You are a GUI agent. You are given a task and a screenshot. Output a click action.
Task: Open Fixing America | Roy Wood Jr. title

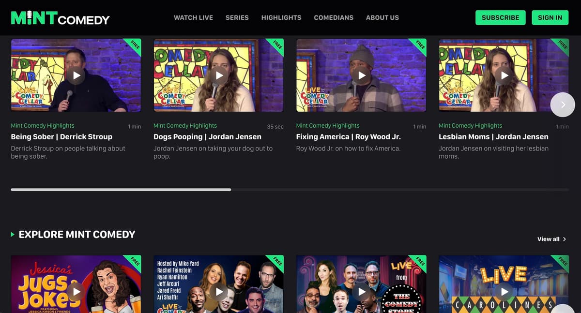tap(349, 137)
